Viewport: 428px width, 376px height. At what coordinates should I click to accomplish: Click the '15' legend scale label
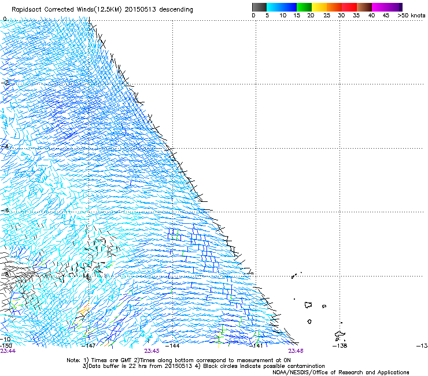[x=297, y=16]
